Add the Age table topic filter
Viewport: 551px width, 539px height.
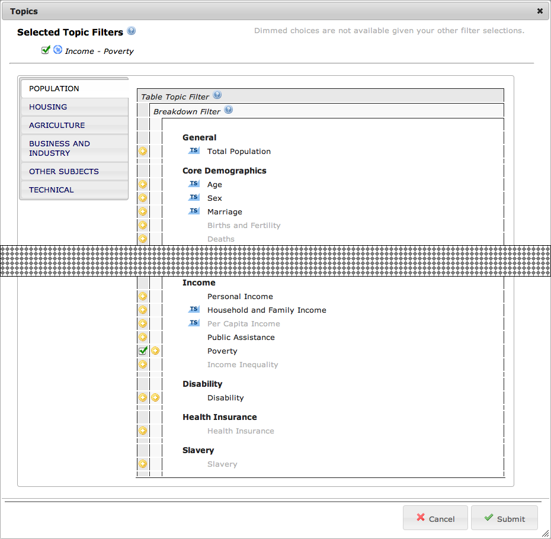coord(143,184)
